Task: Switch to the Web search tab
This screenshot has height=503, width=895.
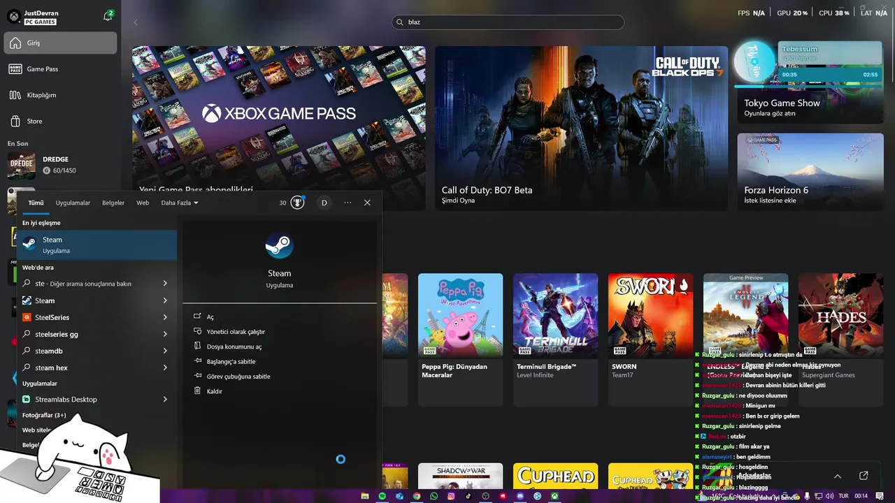Action: (x=143, y=203)
